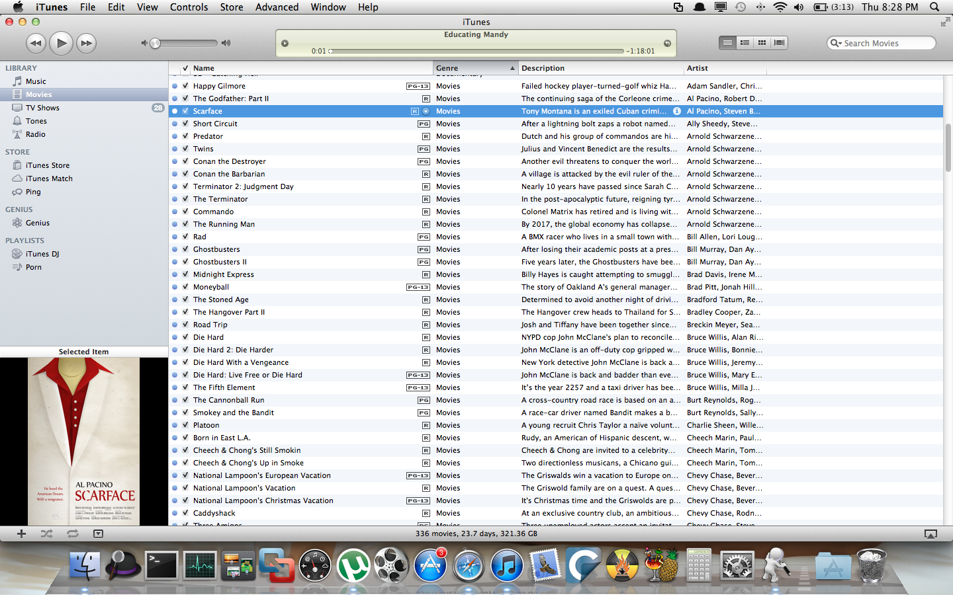Viewport: 953px width, 595px height.
Task: Launch Safari from the Dock
Action: [469, 566]
